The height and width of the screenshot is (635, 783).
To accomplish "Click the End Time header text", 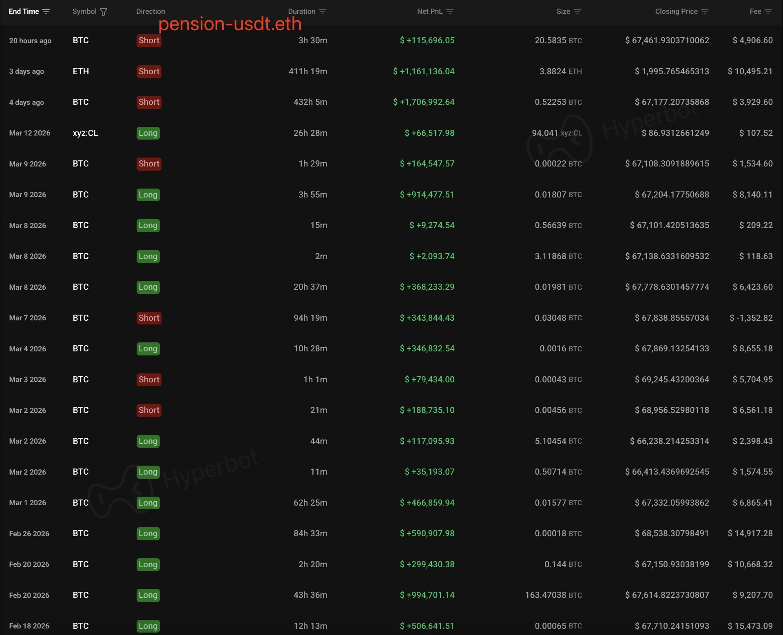I will pos(24,11).
